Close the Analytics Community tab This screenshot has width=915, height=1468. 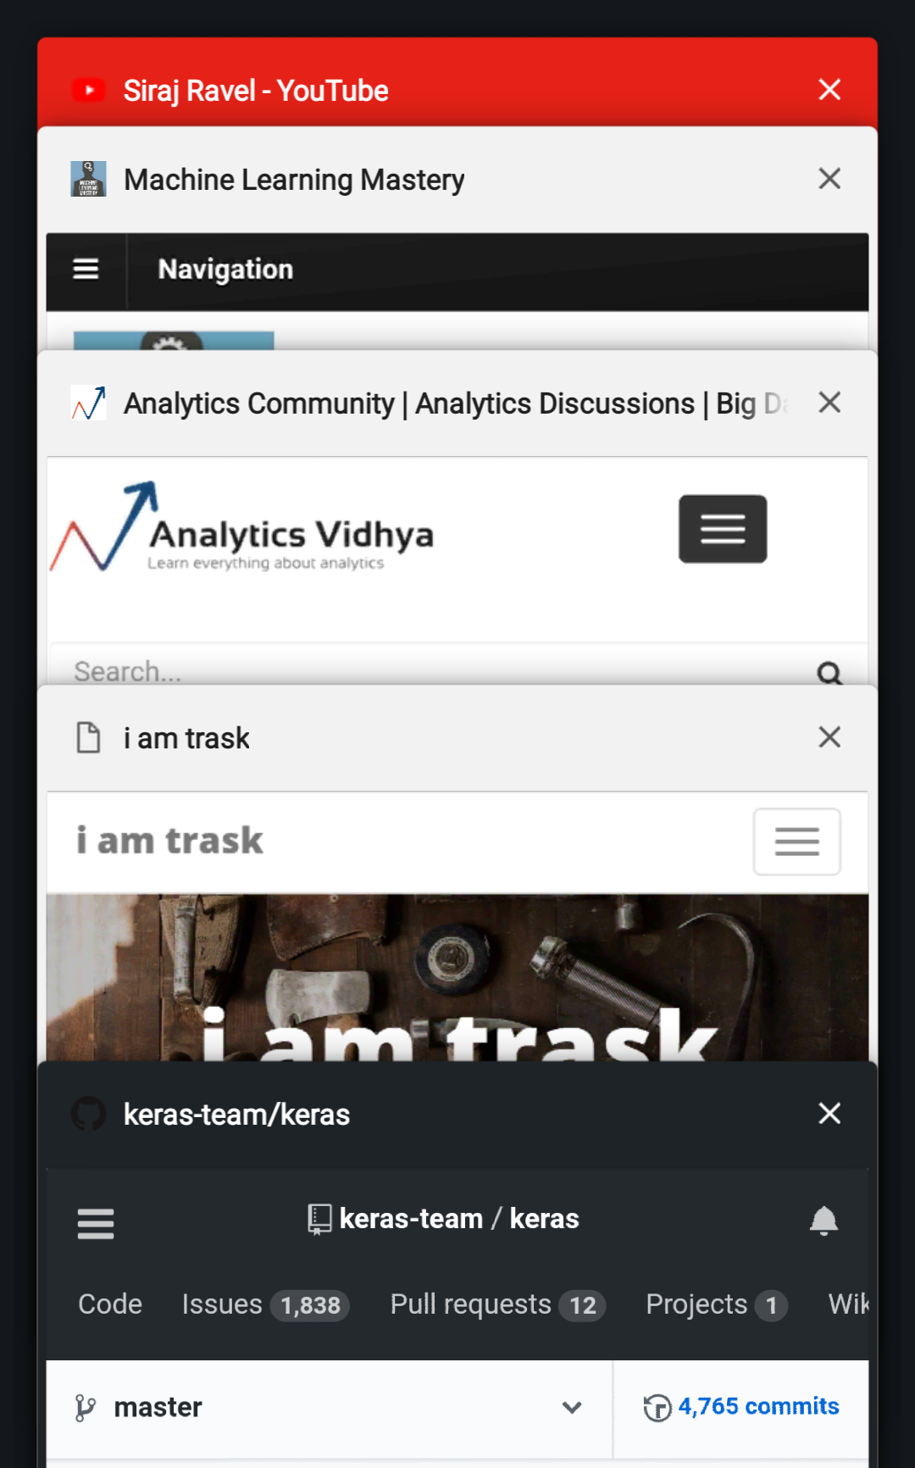click(829, 402)
